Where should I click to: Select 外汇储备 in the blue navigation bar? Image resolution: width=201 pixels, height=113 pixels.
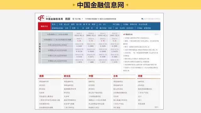[x=116, y=24]
